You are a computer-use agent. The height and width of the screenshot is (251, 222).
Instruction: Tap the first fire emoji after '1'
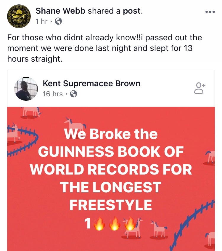pyautogui.click(x=99, y=224)
